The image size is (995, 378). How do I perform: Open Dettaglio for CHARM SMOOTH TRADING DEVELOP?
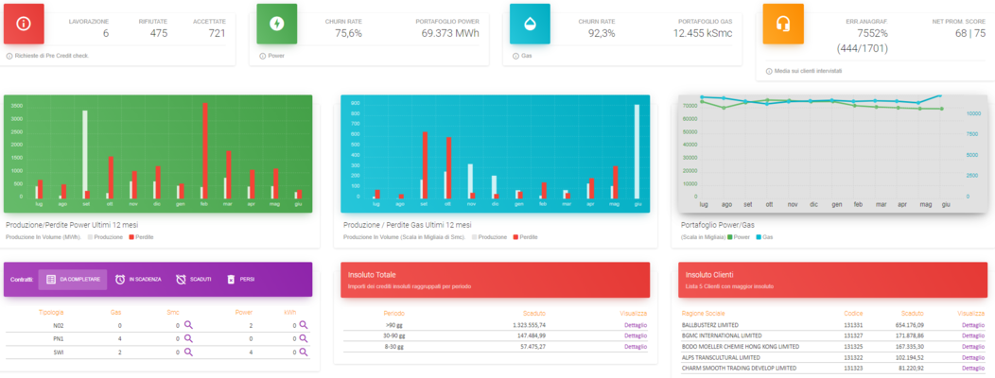point(973,368)
